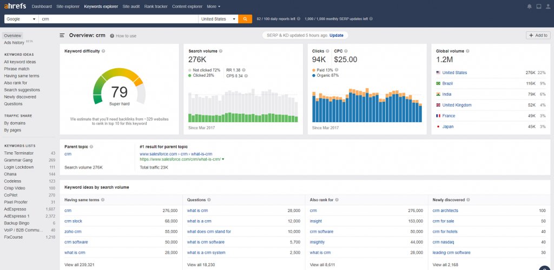This screenshot has height=270, width=554.
Task: Click the orange search magnifier button
Action: point(245,19)
